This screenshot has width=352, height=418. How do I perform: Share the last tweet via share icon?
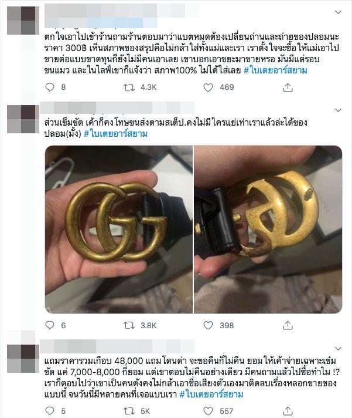point(288,411)
